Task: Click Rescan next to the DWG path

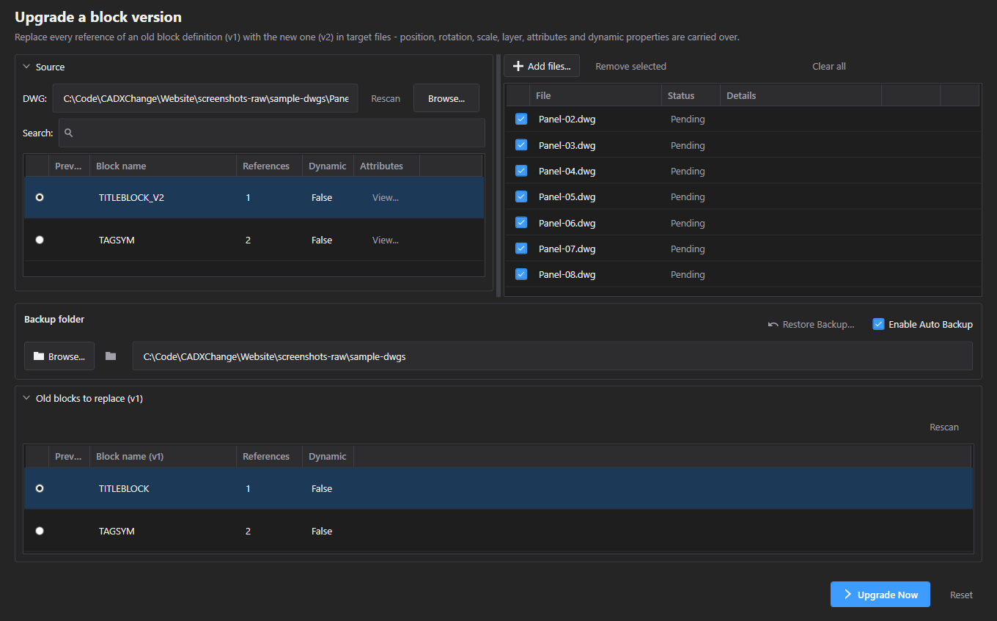Action: pos(386,98)
